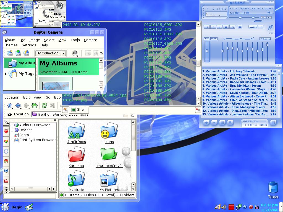Open the Trash desktop icon
The image size is (283, 212).
[273, 190]
